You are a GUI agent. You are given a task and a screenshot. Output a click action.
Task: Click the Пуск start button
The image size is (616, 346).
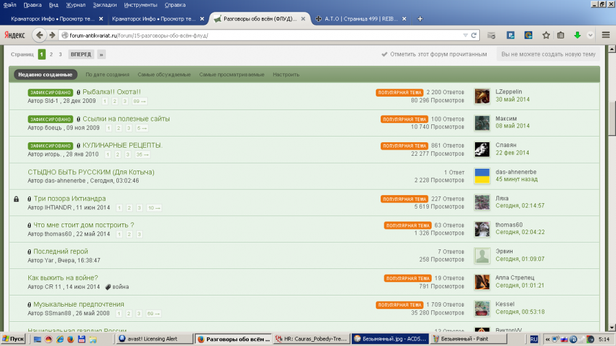point(13,339)
